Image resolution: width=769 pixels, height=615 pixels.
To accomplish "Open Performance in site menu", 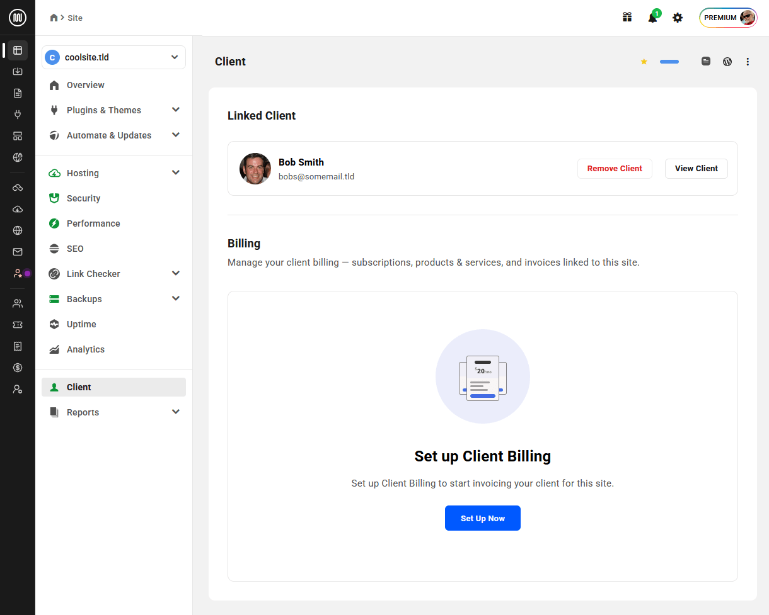I will pyautogui.click(x=113, y=223).
